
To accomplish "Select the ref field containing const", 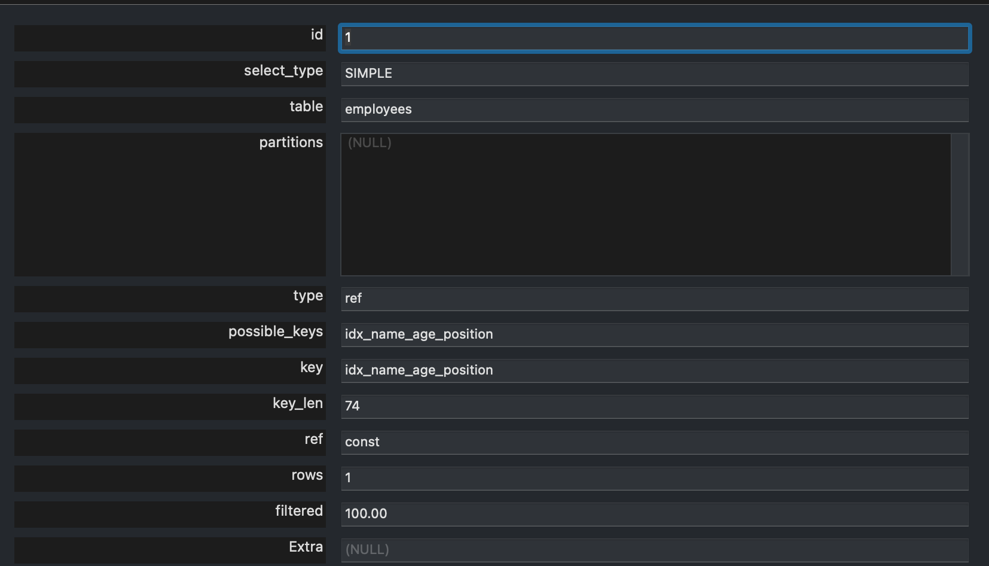I will pyautogui.click(x=654, y=442).
